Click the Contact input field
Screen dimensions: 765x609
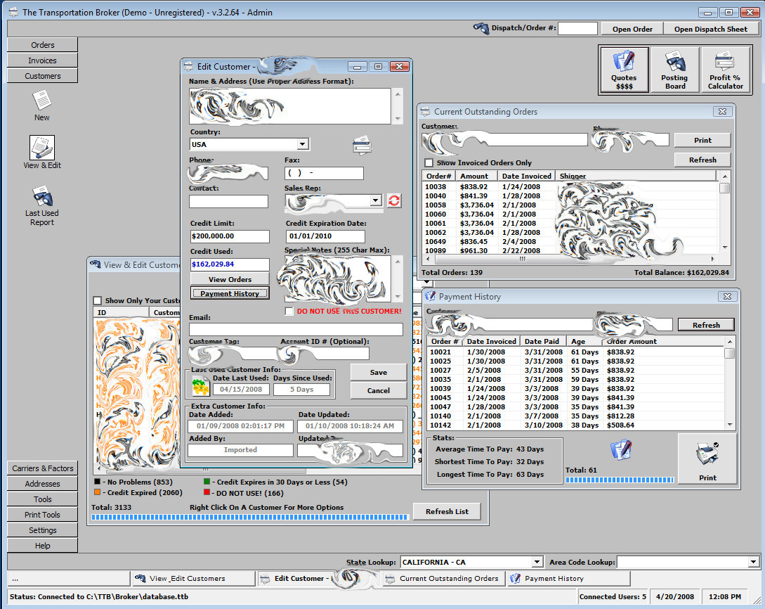(x=228, y=201)
